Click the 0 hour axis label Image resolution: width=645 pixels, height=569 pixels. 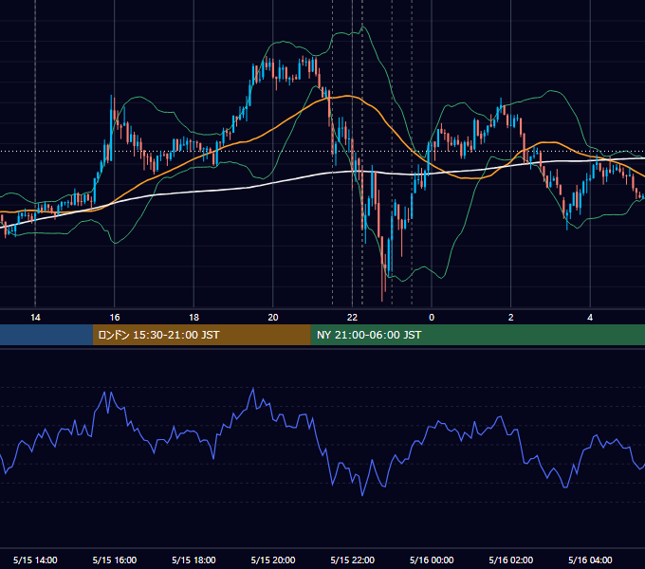pos(432,318)
